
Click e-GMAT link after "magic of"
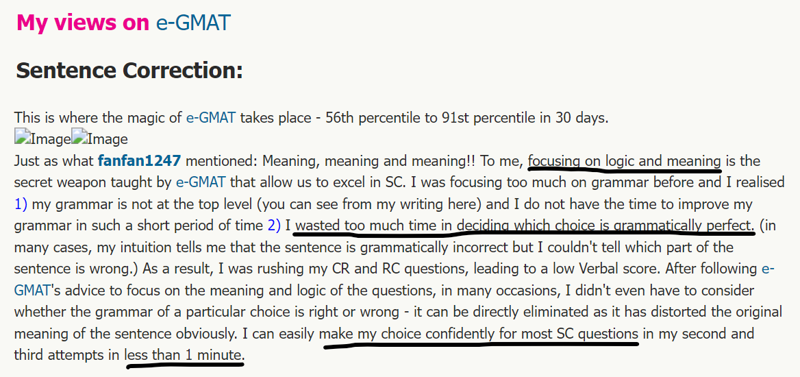tap(210, 117)
